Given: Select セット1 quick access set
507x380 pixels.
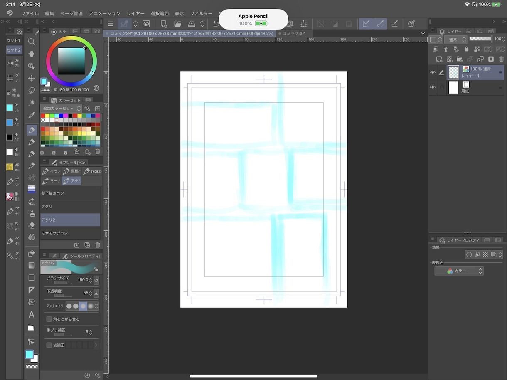Looking at the screenshot, I should [13, 40].
